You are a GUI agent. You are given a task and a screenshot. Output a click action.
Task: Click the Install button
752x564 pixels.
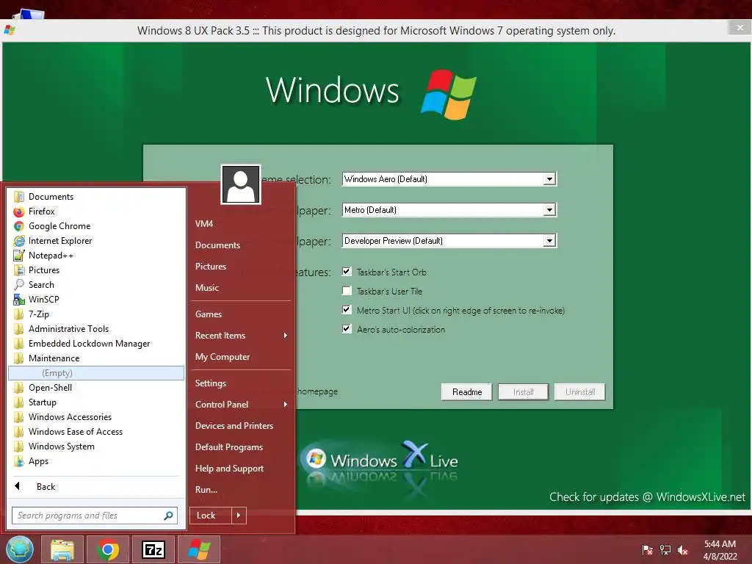523,392
